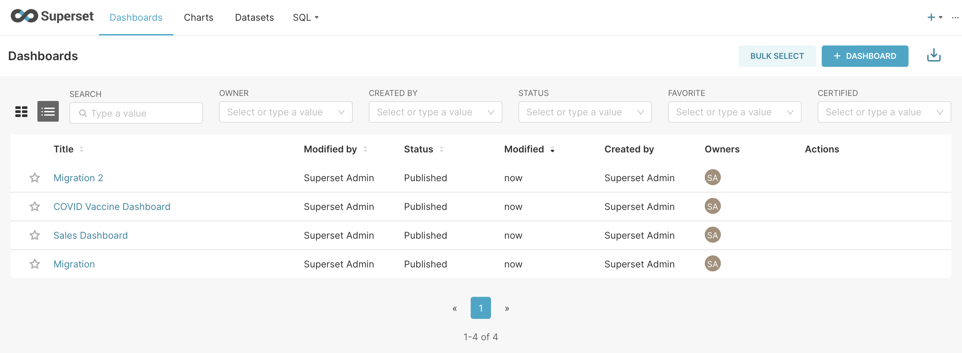Go to the Charts tab
The height and width of the screenshot is (353, 962).
pyautogui.click(x=198, y=18)
